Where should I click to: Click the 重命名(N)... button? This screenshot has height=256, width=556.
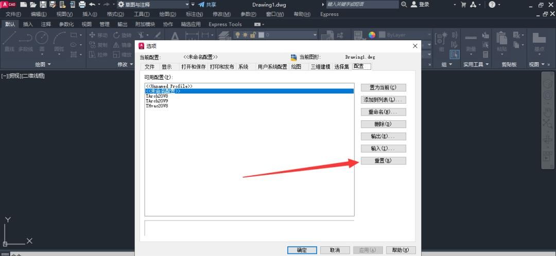tap(384, 112)
